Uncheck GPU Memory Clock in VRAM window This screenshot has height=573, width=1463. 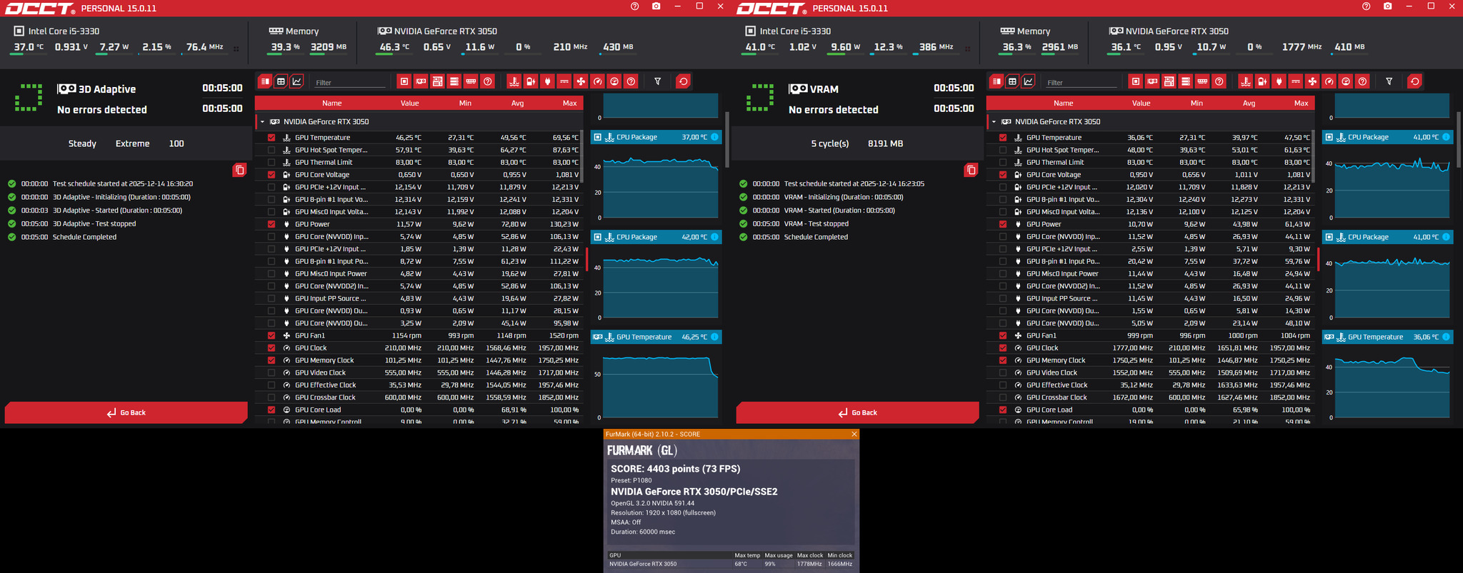[x=1003, y=360]
